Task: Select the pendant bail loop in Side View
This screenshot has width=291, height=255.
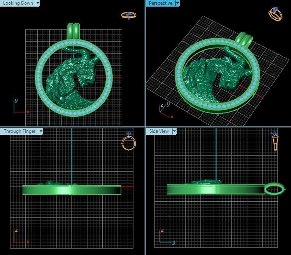Action: point(275,189)
